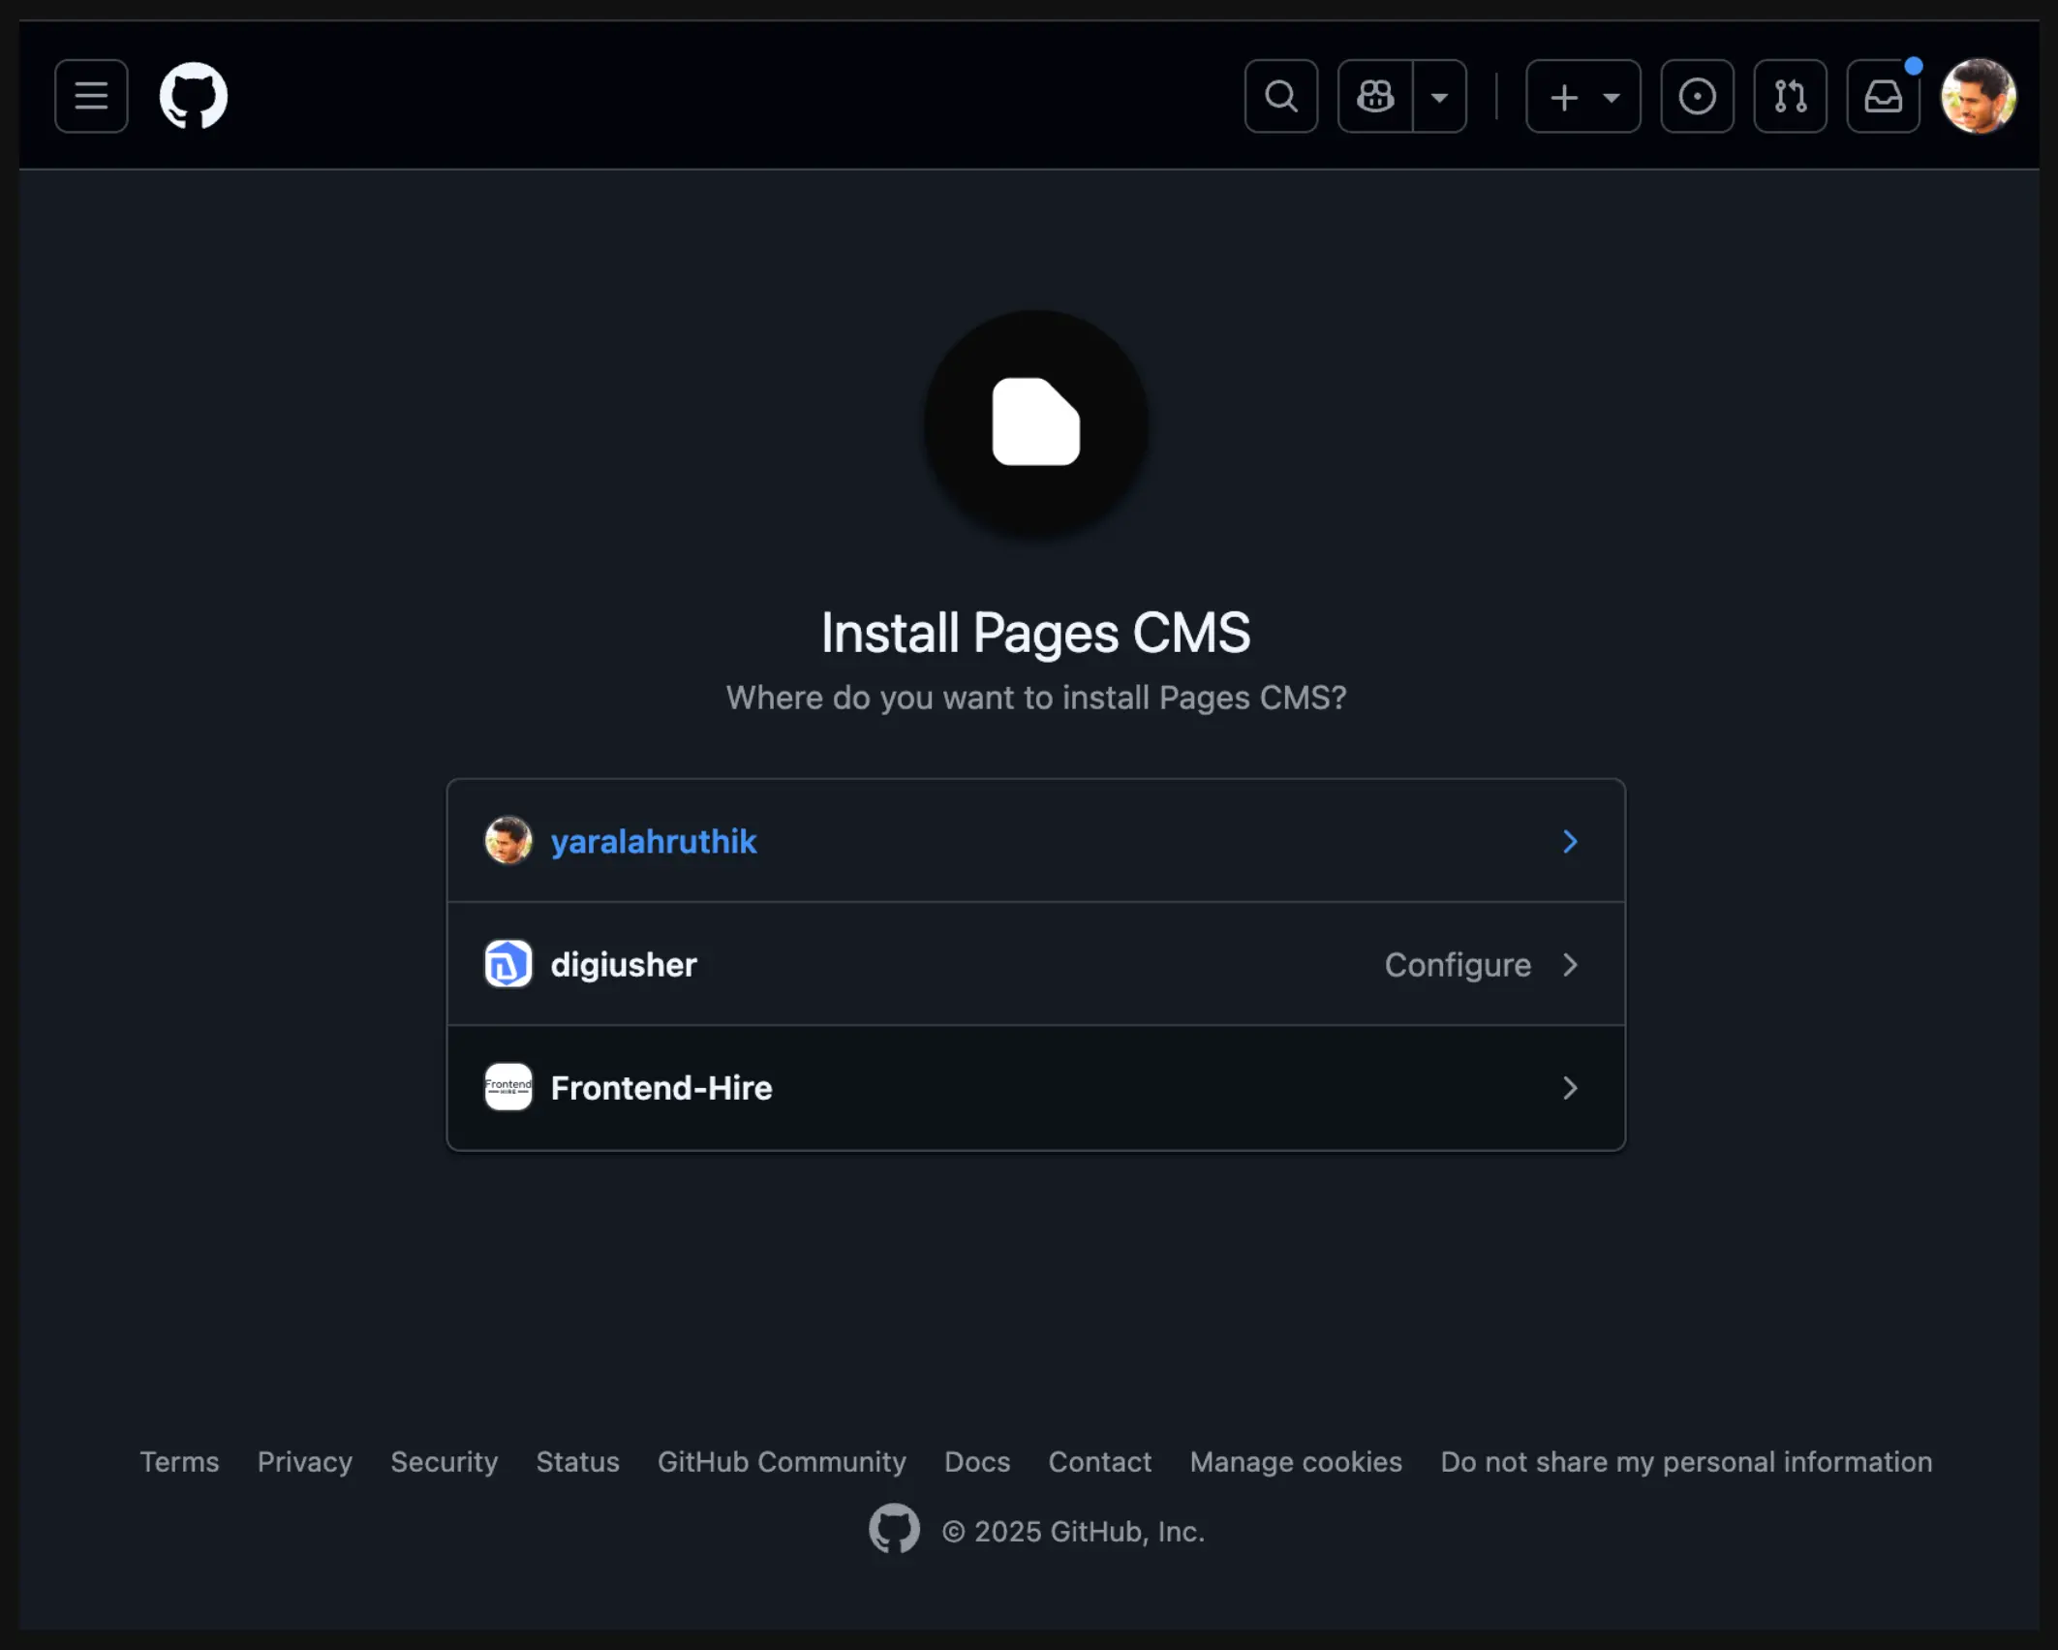Open your profile avatar menu
The height and width of the screenshot is (1650, 2058).
pyautogui.click(x=1979, y=95)
